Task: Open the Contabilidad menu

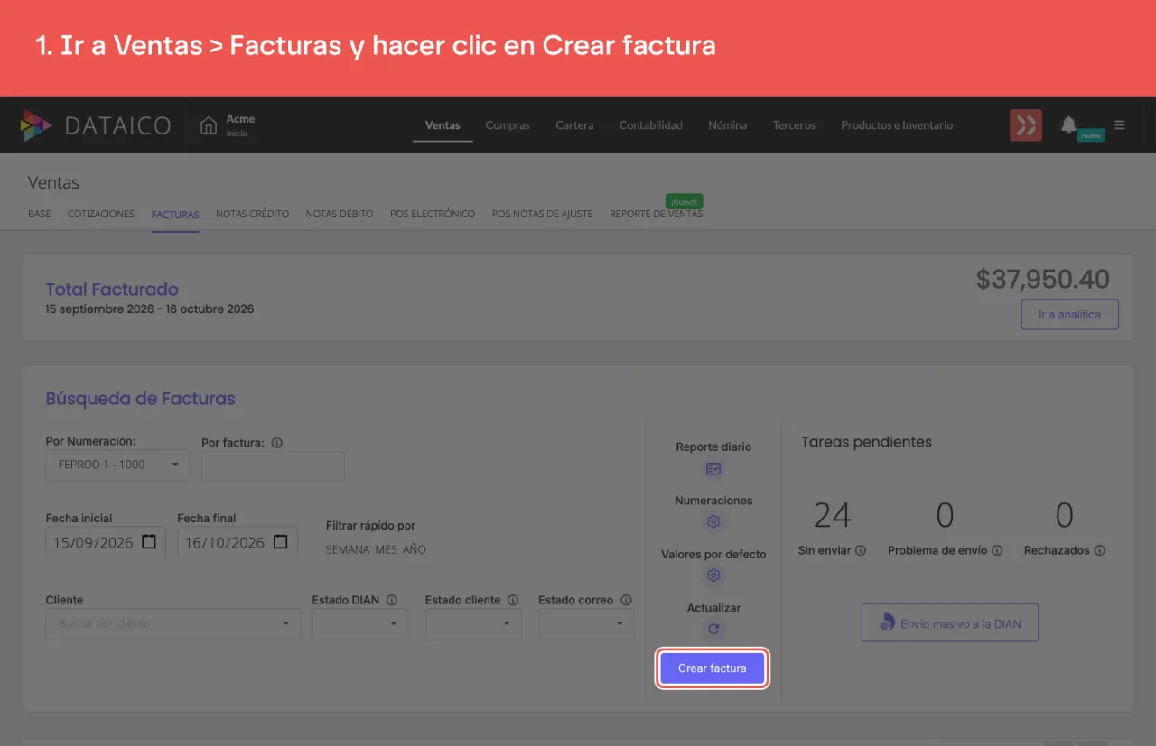Action: coord(651,125)
